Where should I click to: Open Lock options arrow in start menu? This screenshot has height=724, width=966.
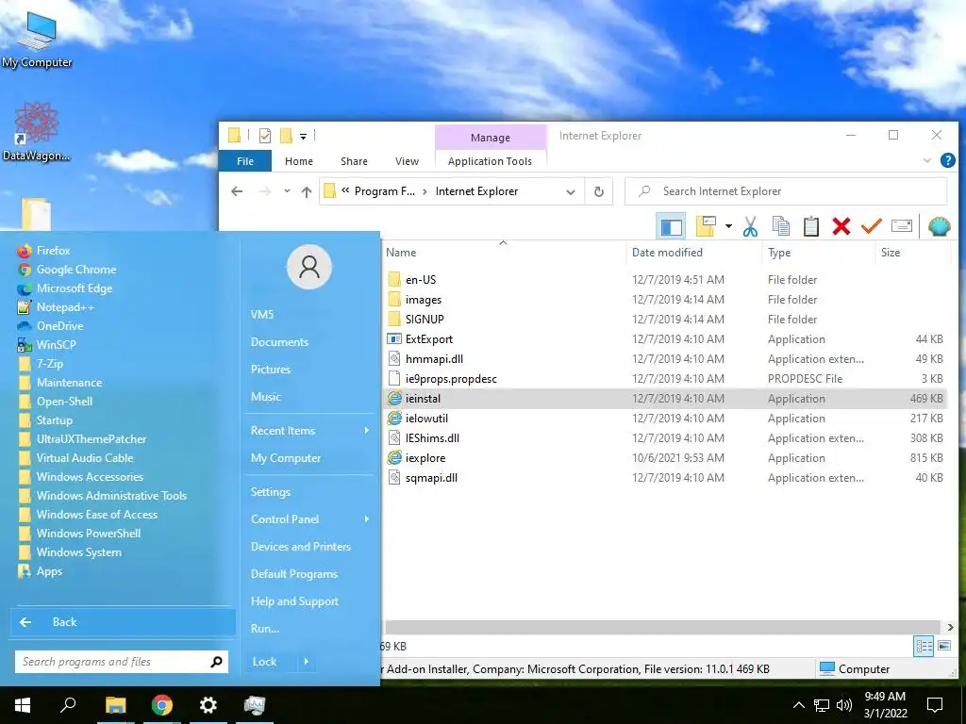307,662
